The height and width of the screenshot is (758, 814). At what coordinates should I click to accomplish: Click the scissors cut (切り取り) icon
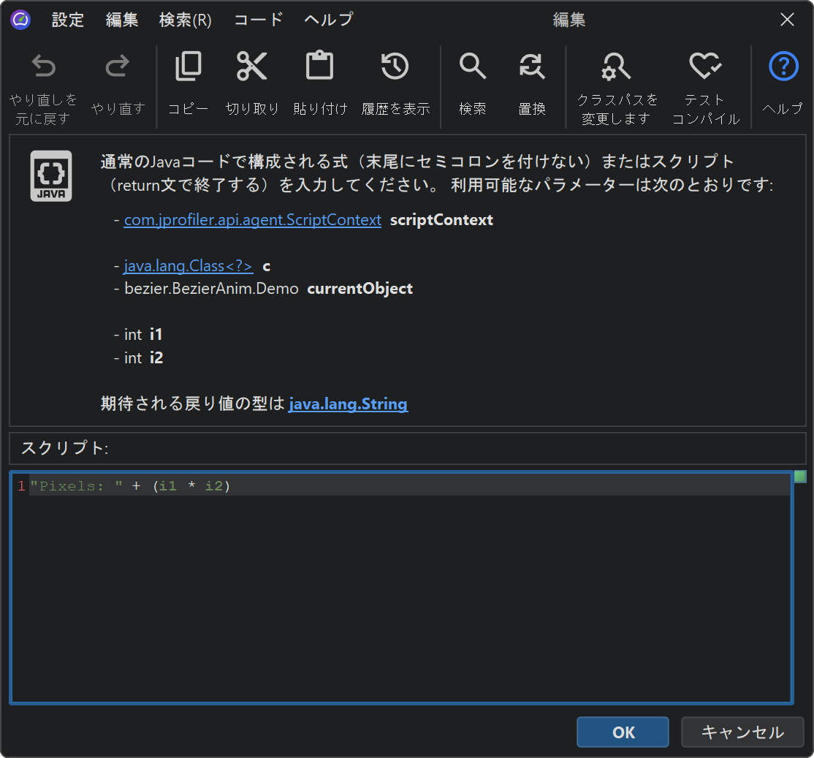252,67
